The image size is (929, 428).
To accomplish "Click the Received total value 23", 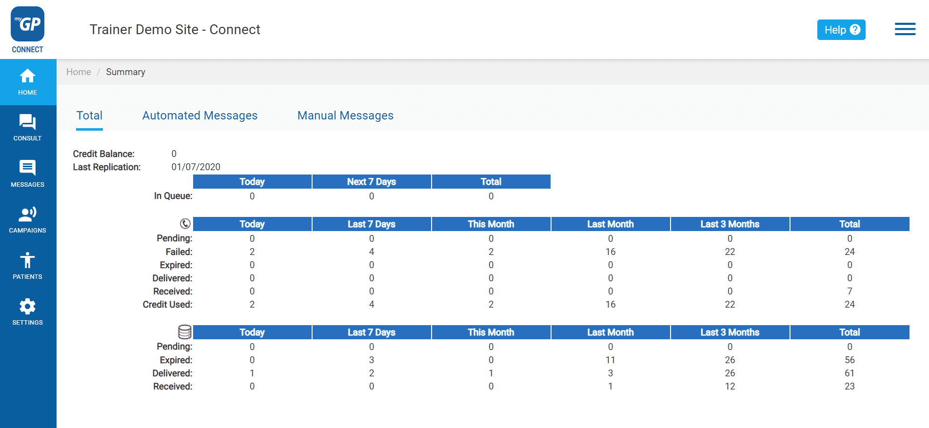I will [850, 387].
